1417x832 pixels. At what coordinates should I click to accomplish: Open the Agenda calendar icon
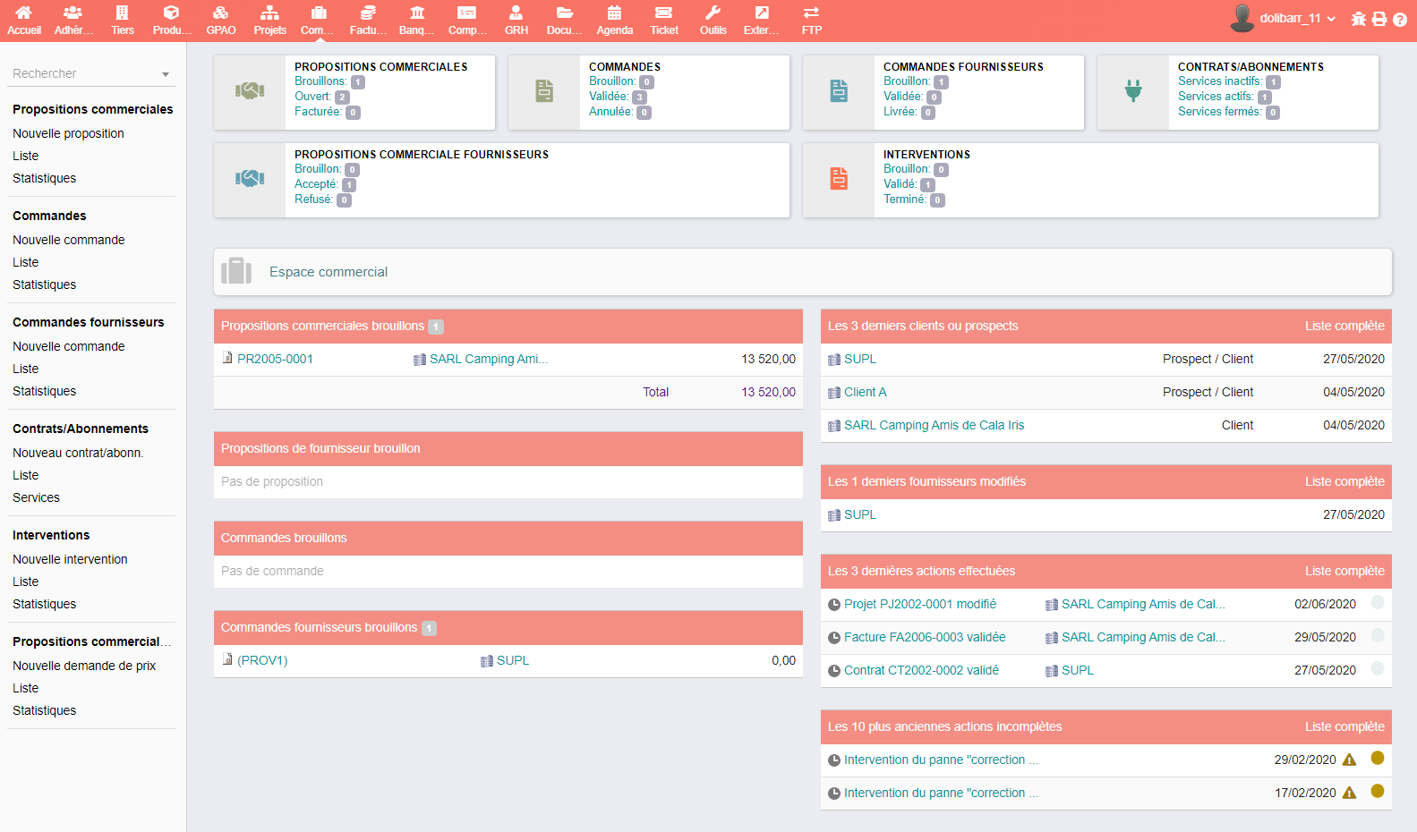614,13
